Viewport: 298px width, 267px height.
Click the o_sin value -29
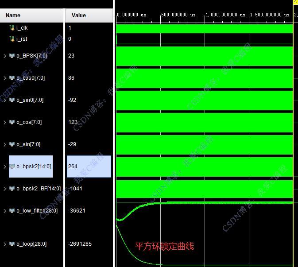pyautogui.click(x=72, y=144)
